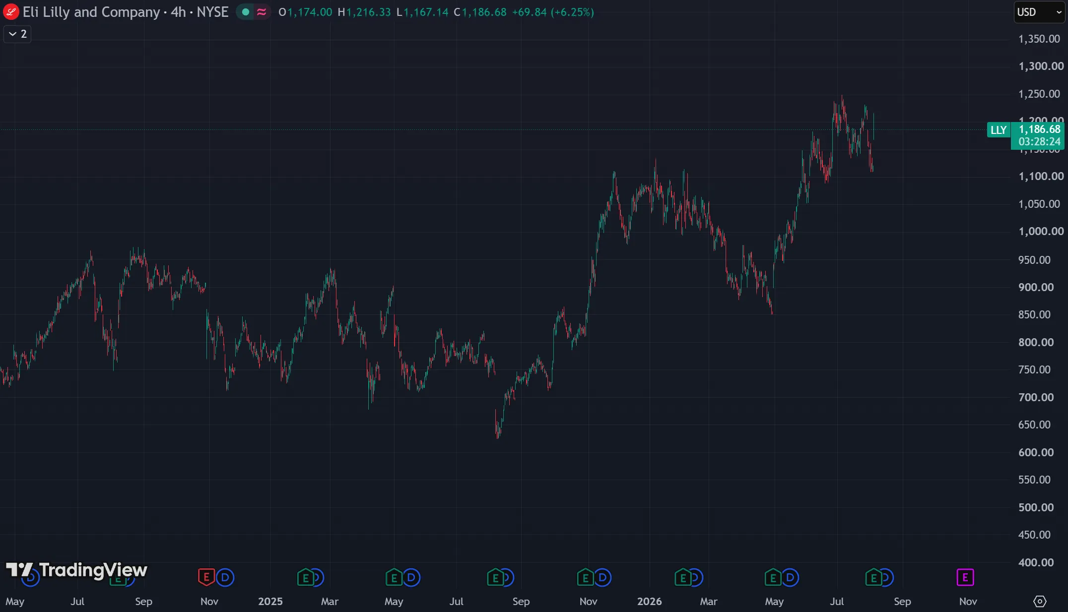Click the 750.00 price scale label
Image resolution: width=1068 pixels, height=612 pixels.
point(1034,369)
